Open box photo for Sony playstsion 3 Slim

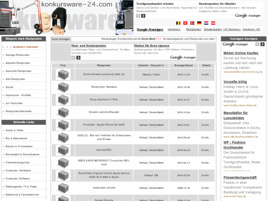(x=63, y=100)
